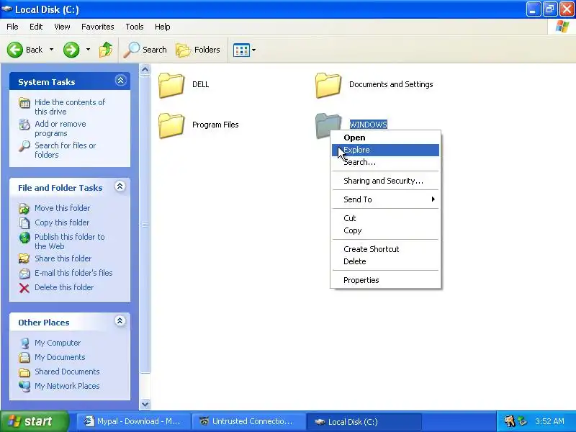Choose Delete in the context menu
Image resolution: width=576 pixels, height=432 pixels.
coord(385,261)
